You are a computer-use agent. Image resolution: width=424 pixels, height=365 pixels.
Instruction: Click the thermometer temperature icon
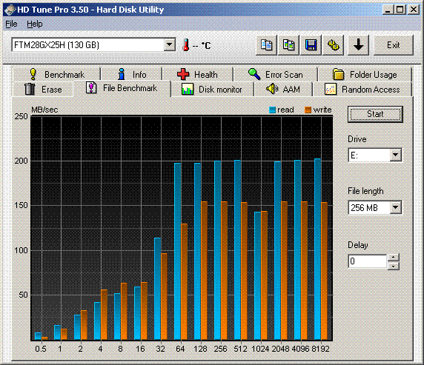186,45
